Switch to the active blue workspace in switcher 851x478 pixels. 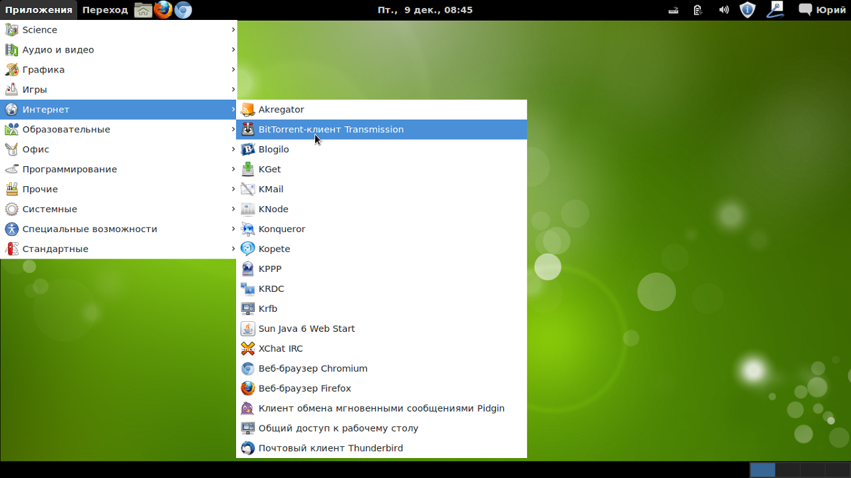763,470
